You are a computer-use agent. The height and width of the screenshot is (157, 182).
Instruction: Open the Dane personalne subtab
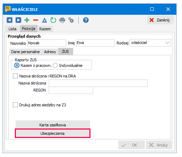(x=25, y=52)
